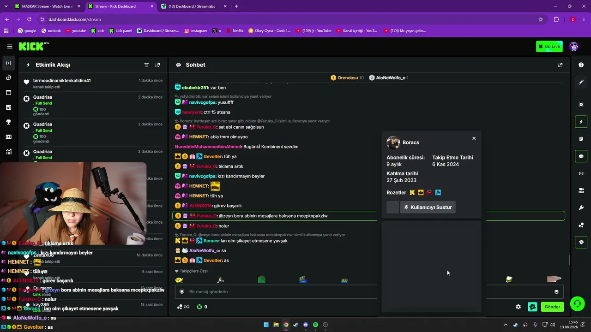
Task: Open the Chrome apps grid
Action: [x=6, y=31]
